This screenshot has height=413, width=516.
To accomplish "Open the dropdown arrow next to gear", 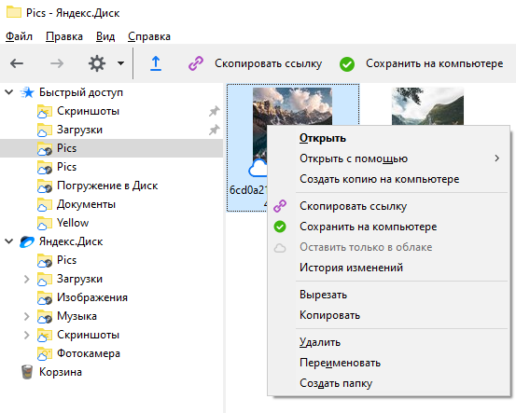I will click(120, 63).
